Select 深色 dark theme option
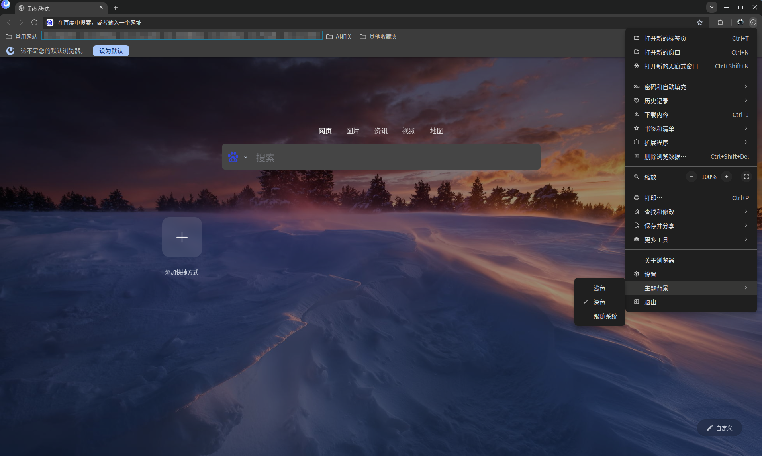The image size is (762, 456). click(x=599, y=302)
